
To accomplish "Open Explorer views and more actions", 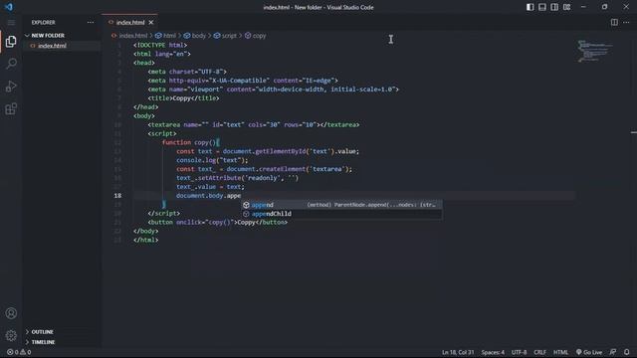I will [x=91, y=22].
